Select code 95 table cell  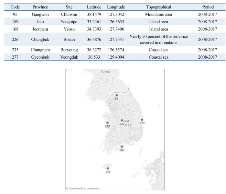point(15,14)
